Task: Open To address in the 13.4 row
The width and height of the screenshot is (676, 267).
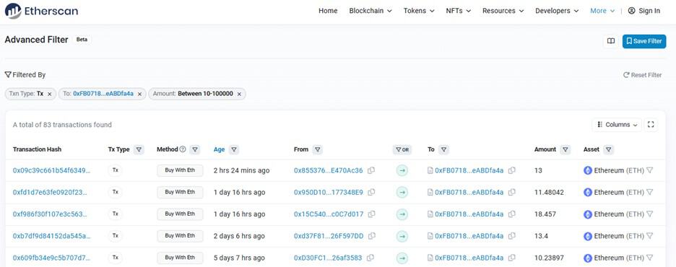Action: tap(469, 236)
